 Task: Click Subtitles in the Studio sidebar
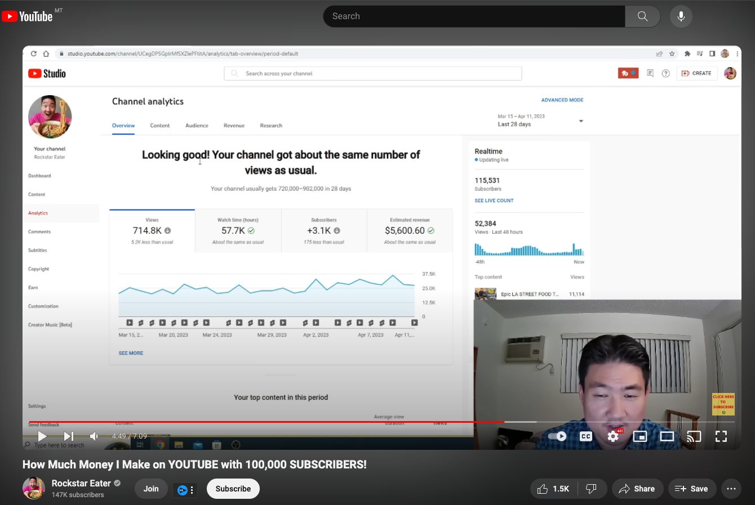(38, 250)
